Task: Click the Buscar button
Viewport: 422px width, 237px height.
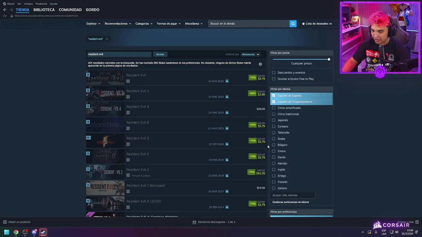Action: tap(160, 54)
